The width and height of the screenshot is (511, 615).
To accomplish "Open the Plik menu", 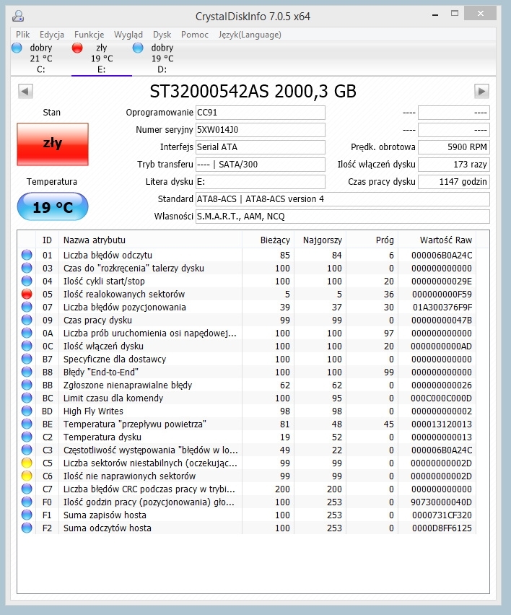I will click(x=23, y=35).
